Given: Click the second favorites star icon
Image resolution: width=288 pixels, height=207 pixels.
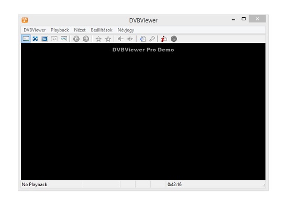Looking at the screenshot, I should (108, 39).
